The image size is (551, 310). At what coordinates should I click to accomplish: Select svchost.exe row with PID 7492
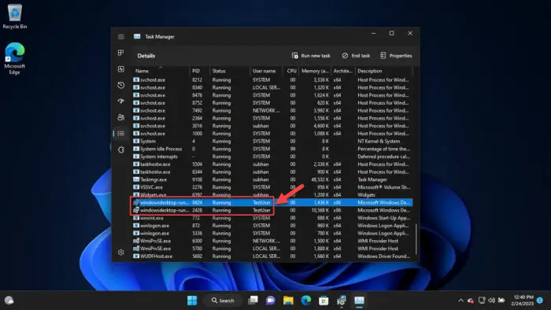(x=272, y=110)
